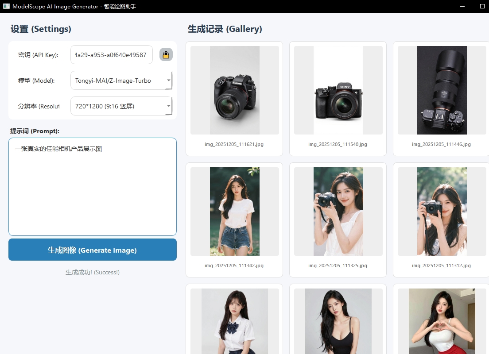489x354 pixels.
Task: Select the Sony camera front-view thumbnail
Action: (x=338, y=90)
